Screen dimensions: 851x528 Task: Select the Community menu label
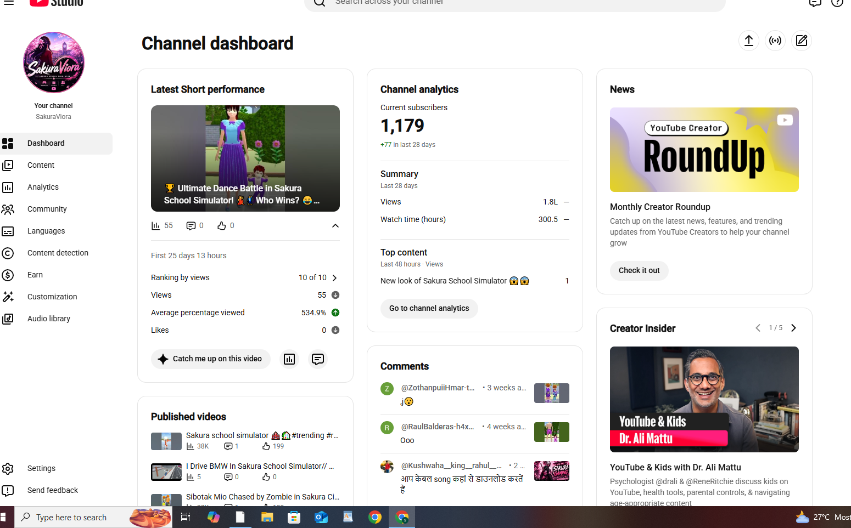47,209
